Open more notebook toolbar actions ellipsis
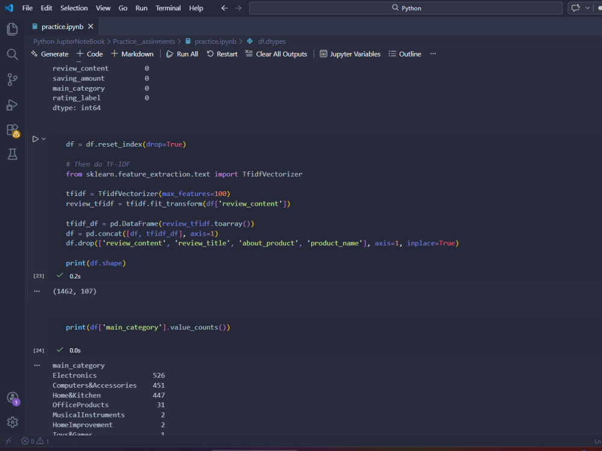 pyautogui.click(x=433, y=54)
